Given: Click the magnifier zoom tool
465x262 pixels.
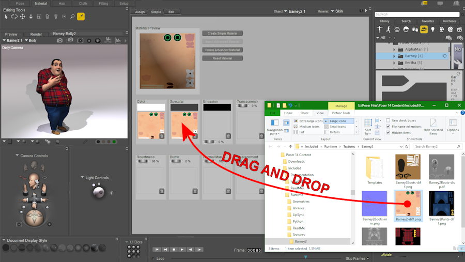Looking at the screenshot, I should 72,17.
